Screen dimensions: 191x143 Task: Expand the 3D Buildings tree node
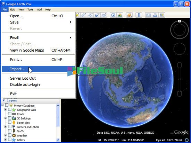pos(5,118)
